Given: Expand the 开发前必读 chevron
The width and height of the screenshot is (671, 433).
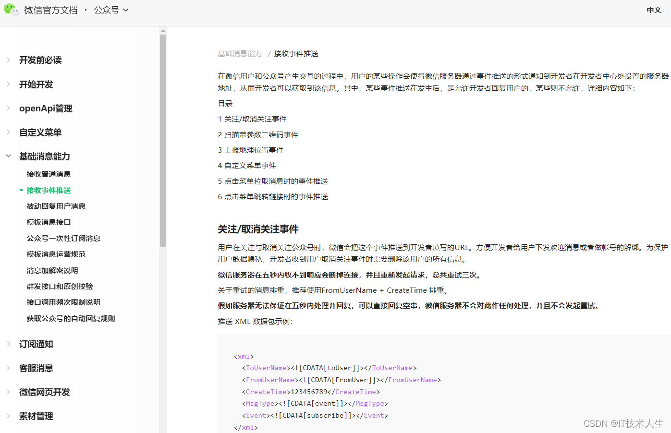Looking at the screenshot, I should 8,60.
